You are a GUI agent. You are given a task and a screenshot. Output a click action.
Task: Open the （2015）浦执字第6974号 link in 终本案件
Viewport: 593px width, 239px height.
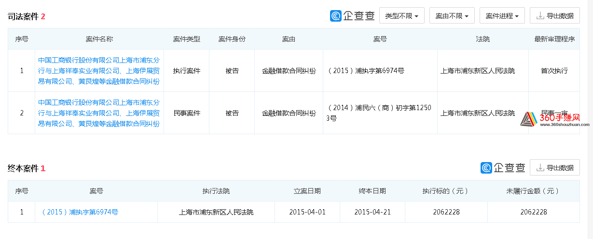(80, 212)
